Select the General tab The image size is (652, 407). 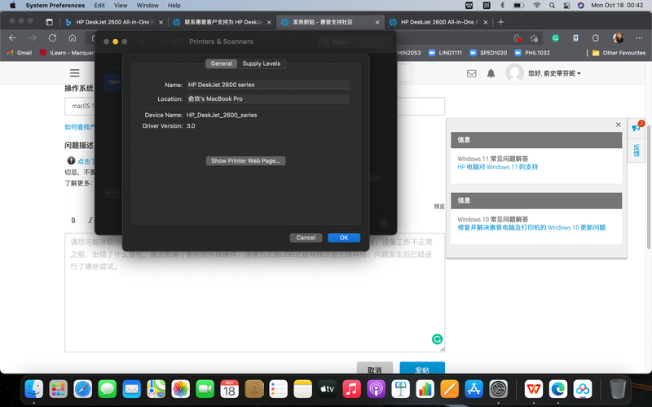click(221, 63)
